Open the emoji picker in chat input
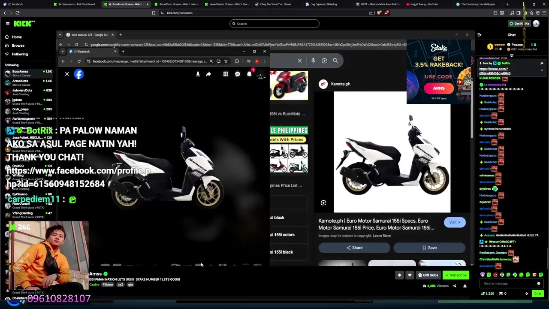This screenshot has width=549, height=309. click(539, 283)
